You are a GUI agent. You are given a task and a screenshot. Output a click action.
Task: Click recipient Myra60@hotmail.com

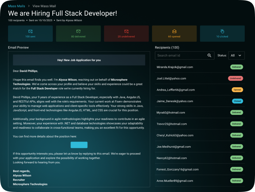point(171,112)
